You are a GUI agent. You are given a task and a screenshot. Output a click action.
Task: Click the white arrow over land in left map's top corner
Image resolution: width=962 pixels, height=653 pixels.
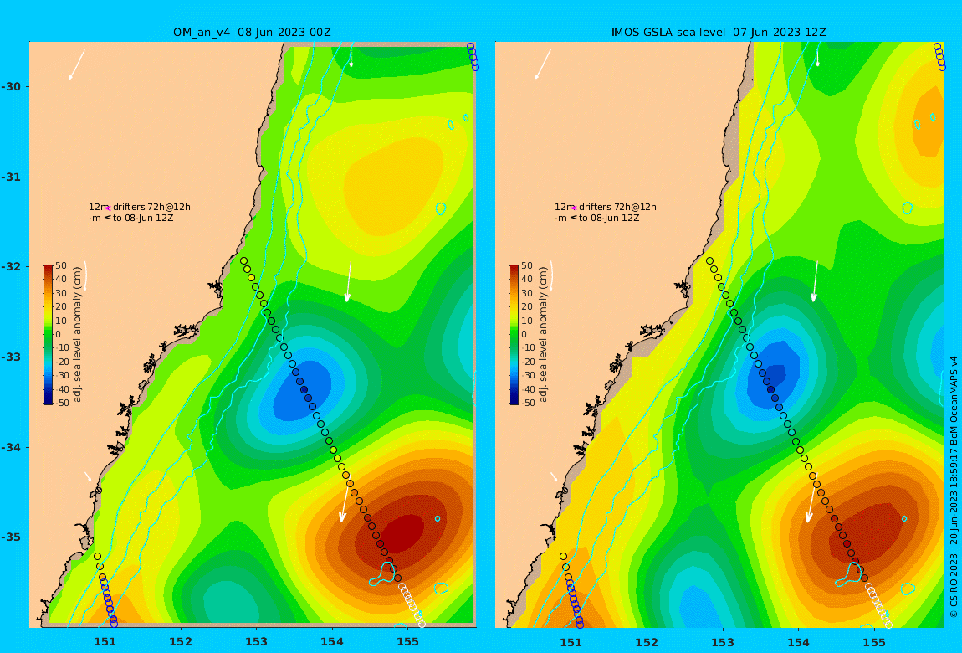[77, 64]
